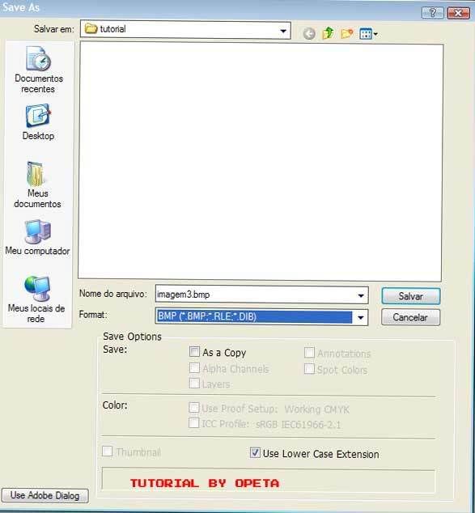
Task: Open the Nome do arquivo dropdown arrow
Action: [x=361, y=295]
